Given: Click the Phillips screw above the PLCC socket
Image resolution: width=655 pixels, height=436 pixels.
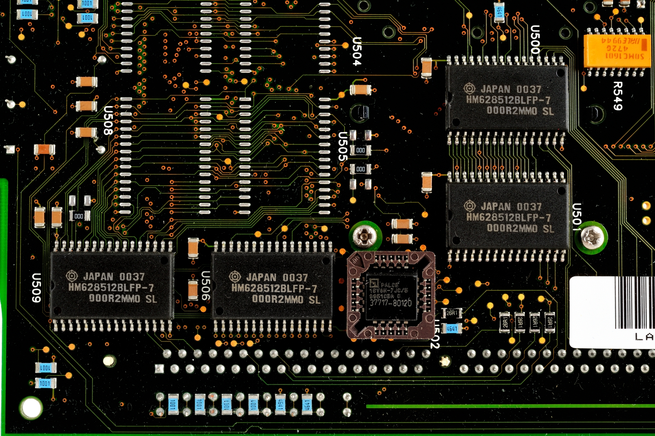Looking at the screenshot, I should coord(365,237).
